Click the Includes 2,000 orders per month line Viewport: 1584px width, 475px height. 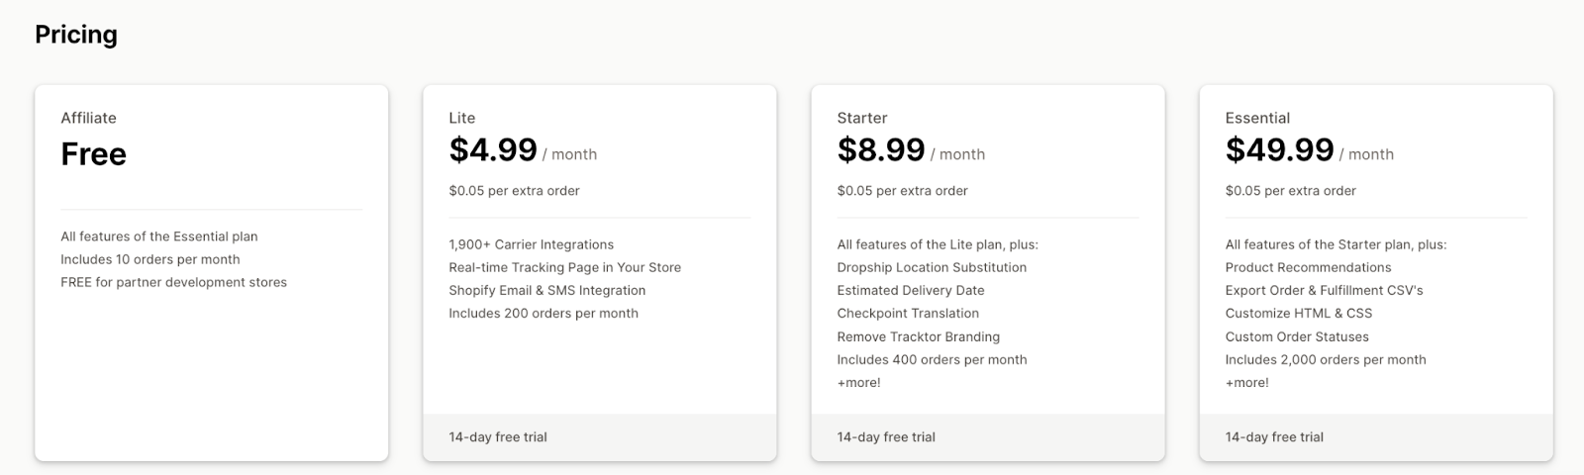[x=1326, y=359]
